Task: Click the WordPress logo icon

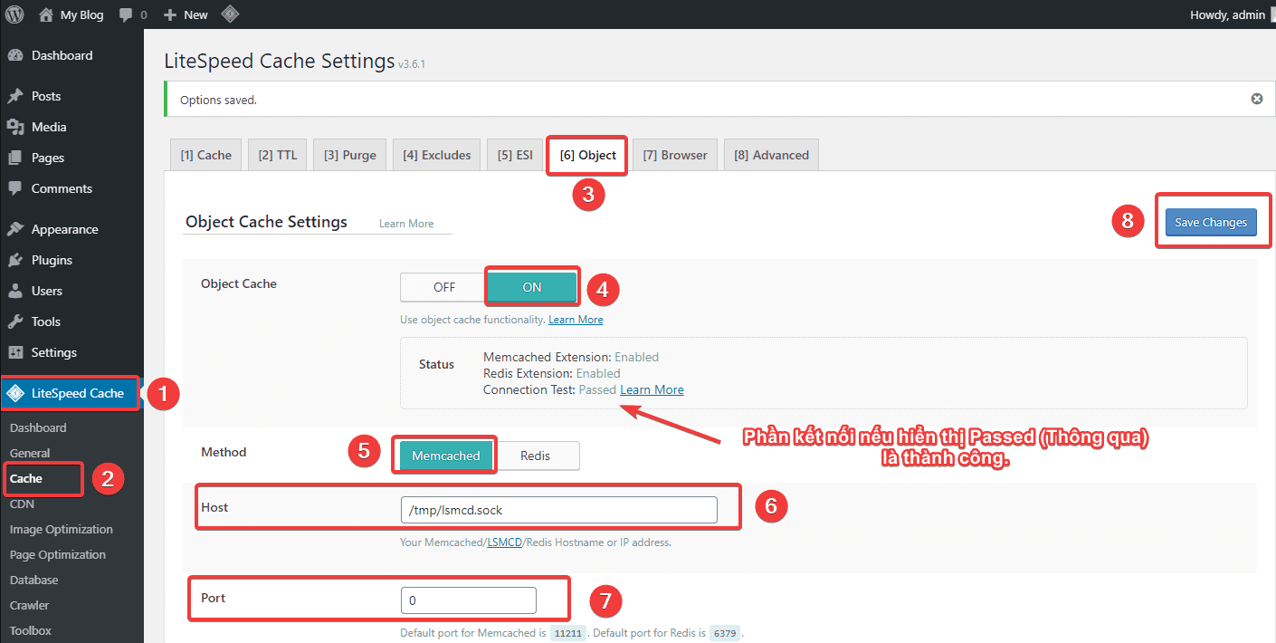Action: coord(14,14)
